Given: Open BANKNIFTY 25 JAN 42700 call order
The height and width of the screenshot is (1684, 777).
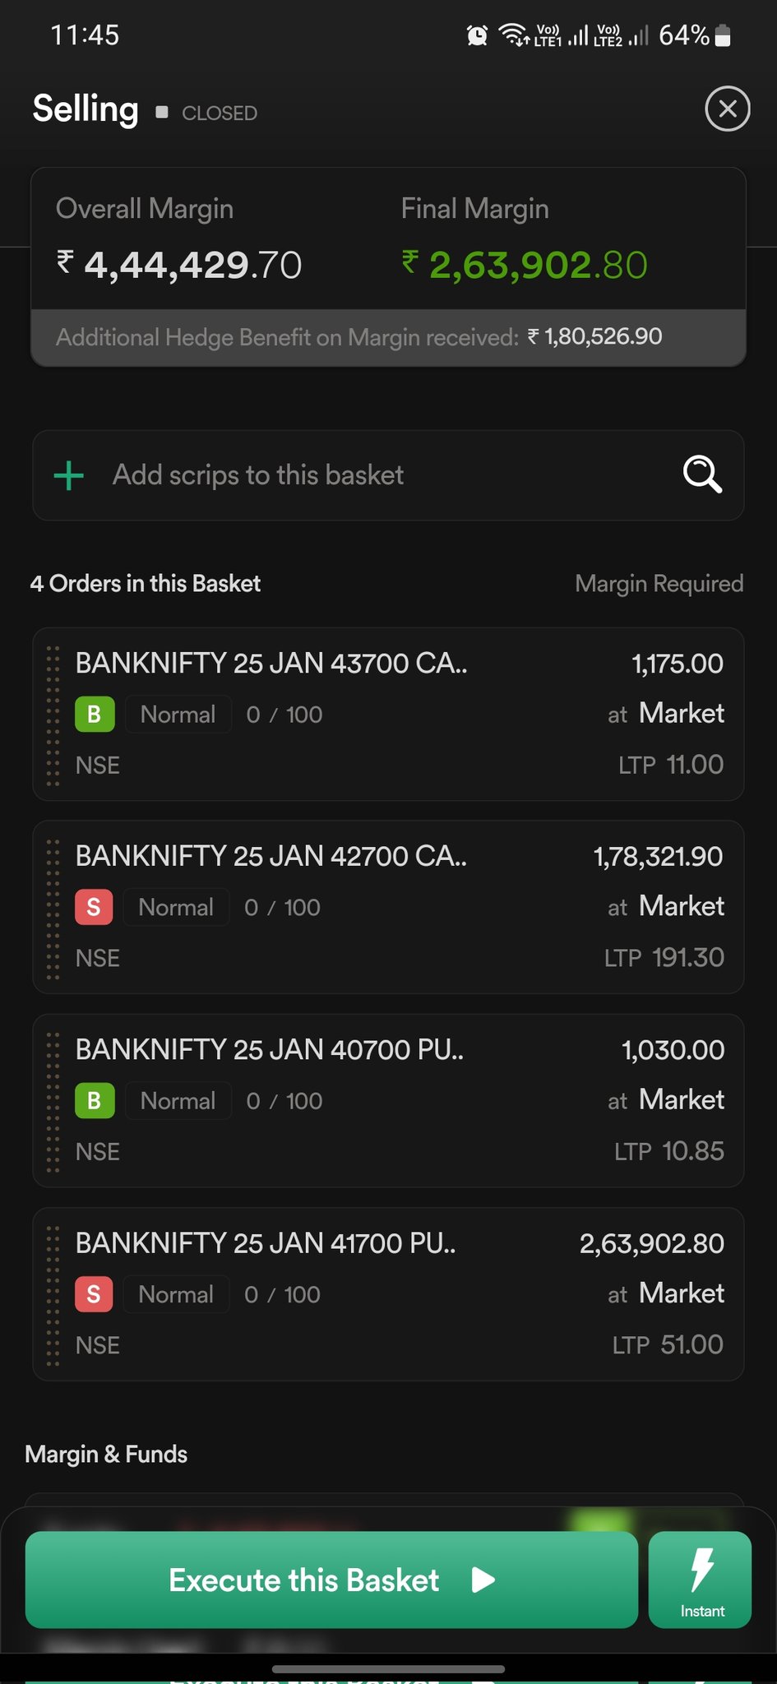Looking at the screenshot, I should pyautogui.click(x=388, y=907).
